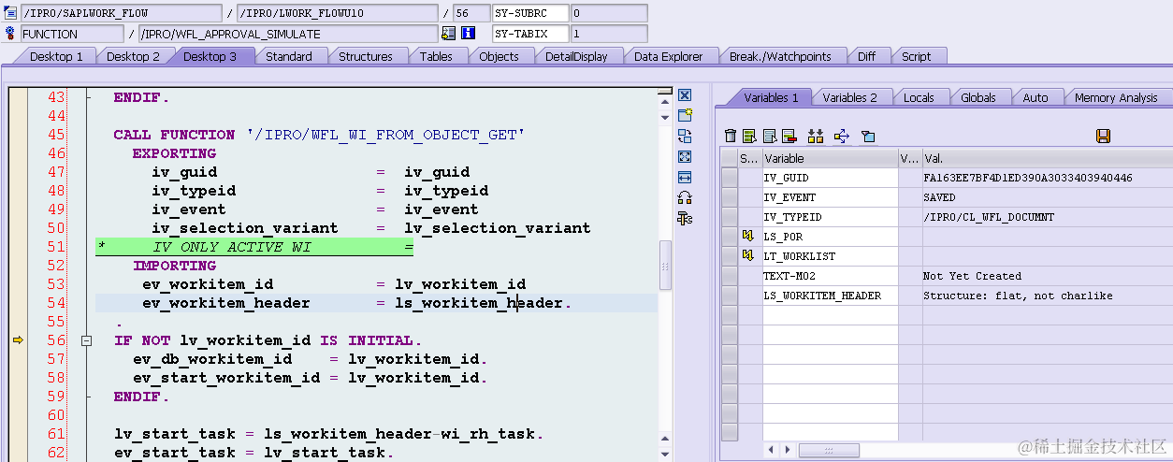The height and width of the screenshot is (462, 1173).
Task: Open the Tables tab
Action: click(436, 56)
